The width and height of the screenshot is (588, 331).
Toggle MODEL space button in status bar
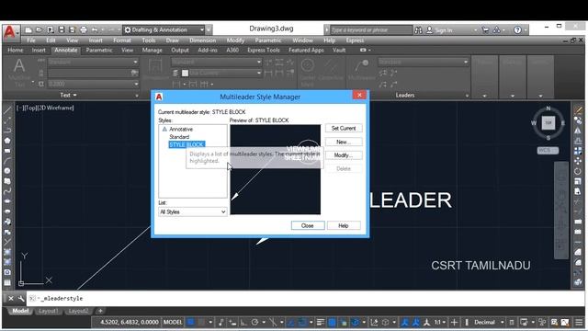pyautogui.click(x=173, y=322)
